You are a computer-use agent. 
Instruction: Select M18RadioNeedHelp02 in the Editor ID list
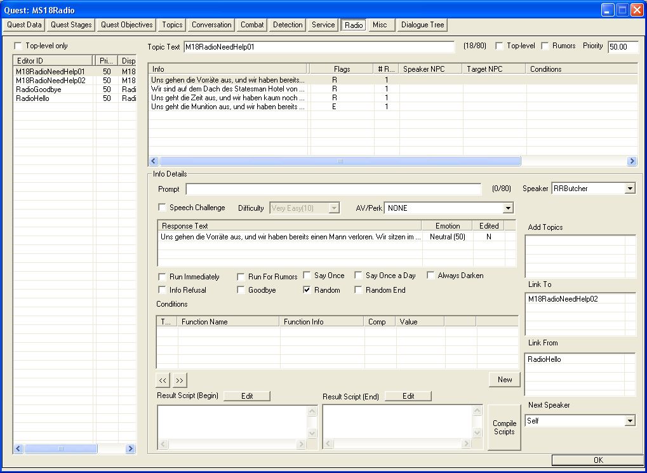pos(74,81)
